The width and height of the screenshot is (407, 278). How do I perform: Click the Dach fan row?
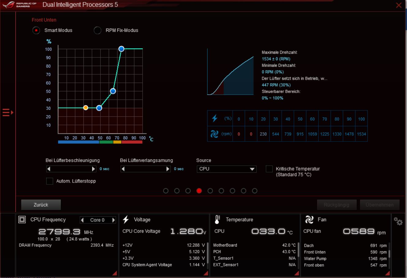[x=345, y=245]
